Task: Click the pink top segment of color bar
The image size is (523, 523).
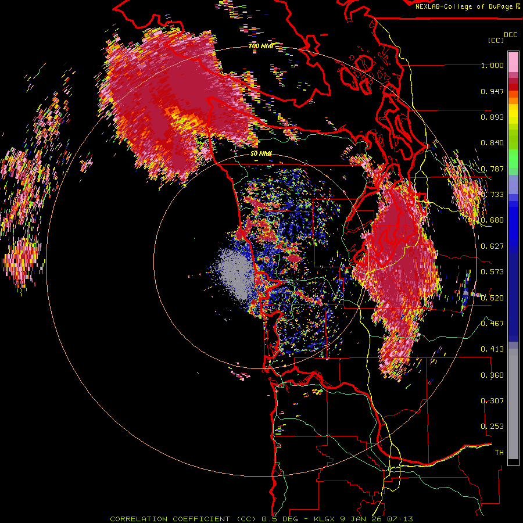Action: (513, 62)
